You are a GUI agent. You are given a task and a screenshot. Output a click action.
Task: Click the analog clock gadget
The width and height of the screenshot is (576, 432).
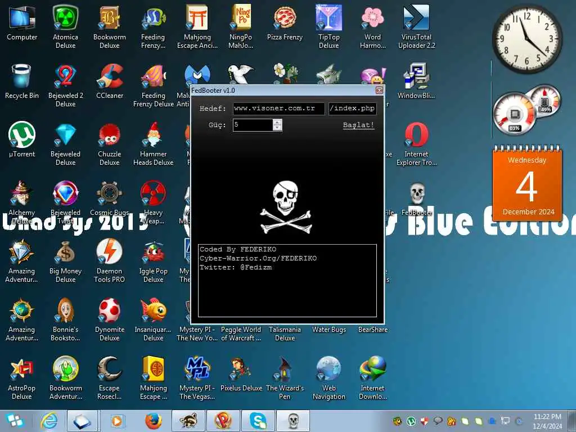(x=526, y=39)
